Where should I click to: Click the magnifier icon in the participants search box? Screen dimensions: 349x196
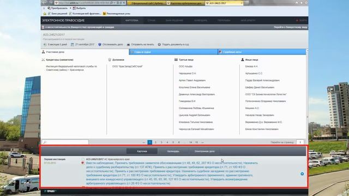(45, 142)
